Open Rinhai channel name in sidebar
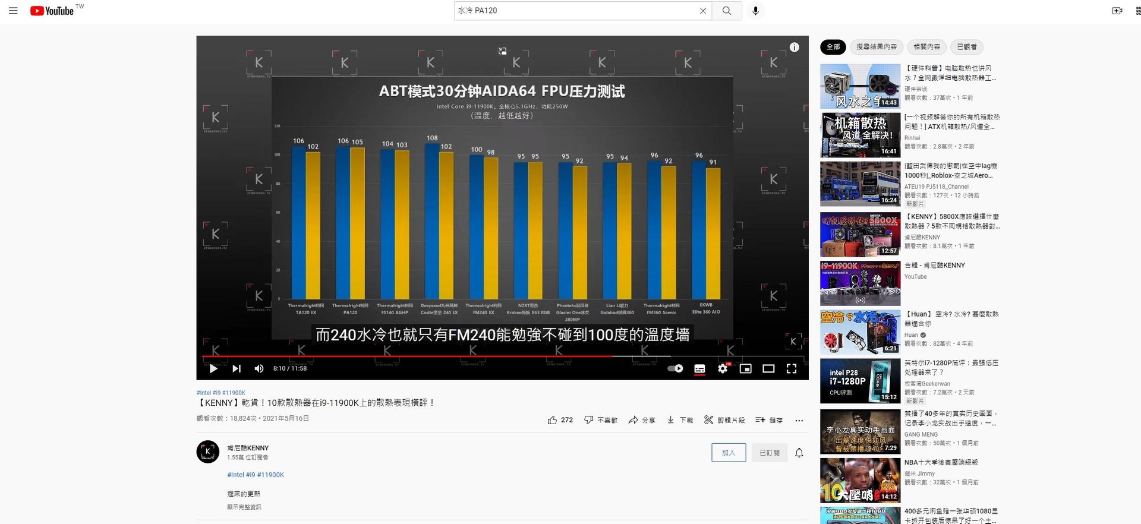This screenshot has width=1141, height=524. click(x=912, y=138)
